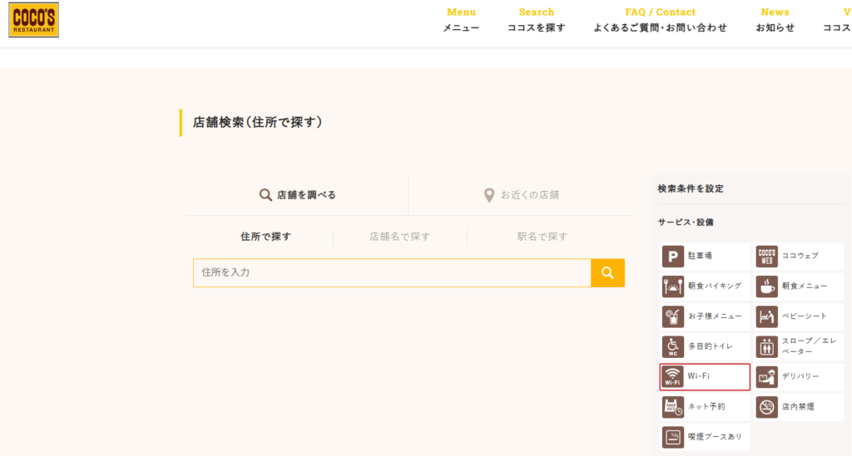Toggle the ココウェブ Coco's Web icon
The height and width of the screenshot is (456, 852).
[x=766, y=257]
